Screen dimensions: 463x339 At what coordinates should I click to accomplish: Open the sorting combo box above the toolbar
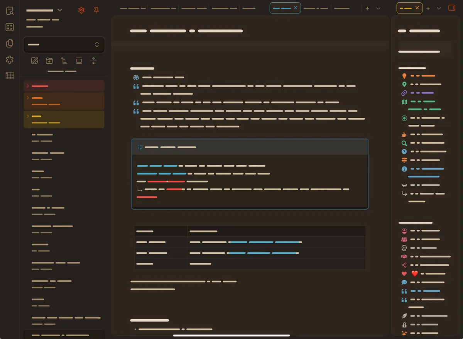tap(64, 45)
